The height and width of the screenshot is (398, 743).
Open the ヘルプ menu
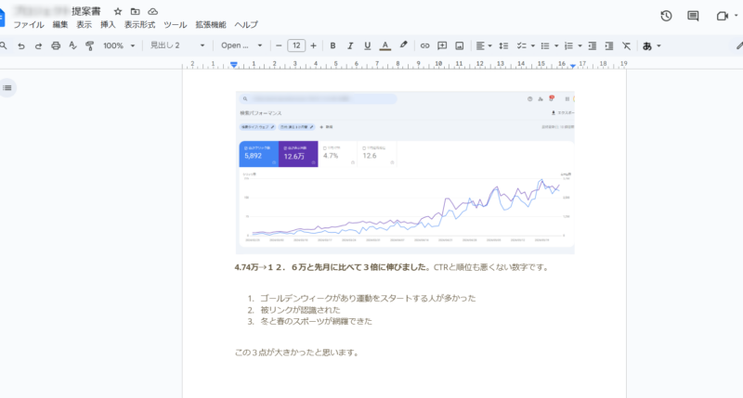click(246, 25)
